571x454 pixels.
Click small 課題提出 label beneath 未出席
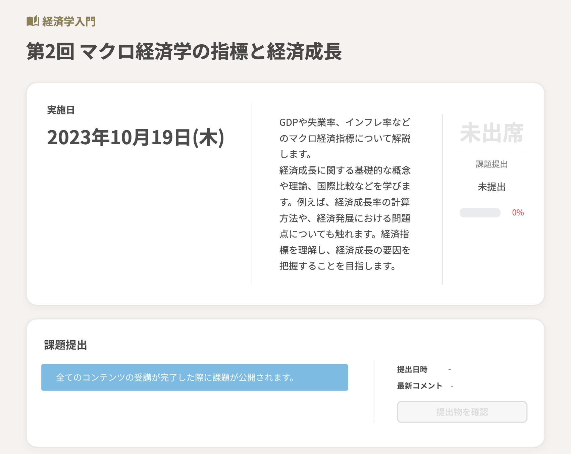491,164
